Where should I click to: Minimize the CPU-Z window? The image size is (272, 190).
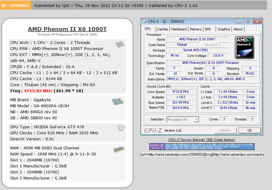pos(239,22)
